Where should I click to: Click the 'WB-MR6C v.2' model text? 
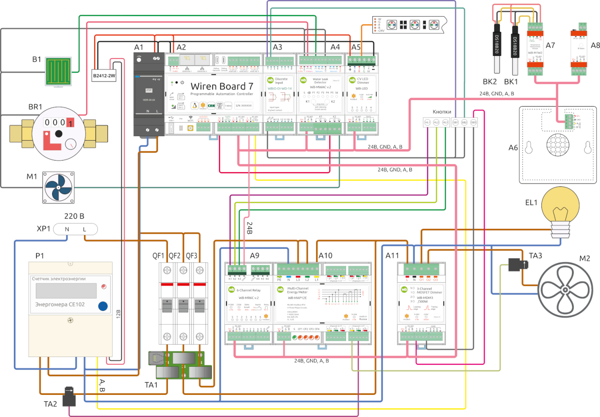[x=248, y=298]
